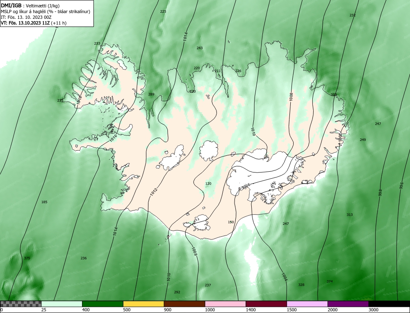Click the map value '237'
This screenshot has width=410, height=313.
207,285
